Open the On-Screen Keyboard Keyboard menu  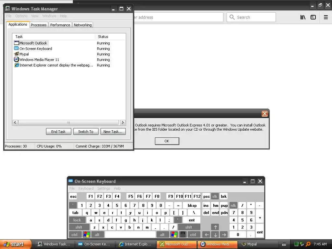tap(86, 188)
